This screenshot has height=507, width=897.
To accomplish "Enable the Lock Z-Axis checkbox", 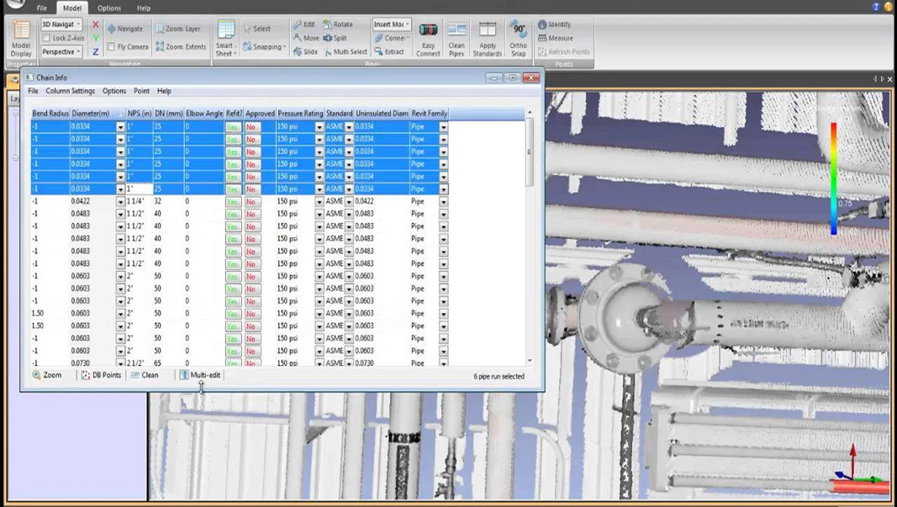I will (x=47, y=38).
